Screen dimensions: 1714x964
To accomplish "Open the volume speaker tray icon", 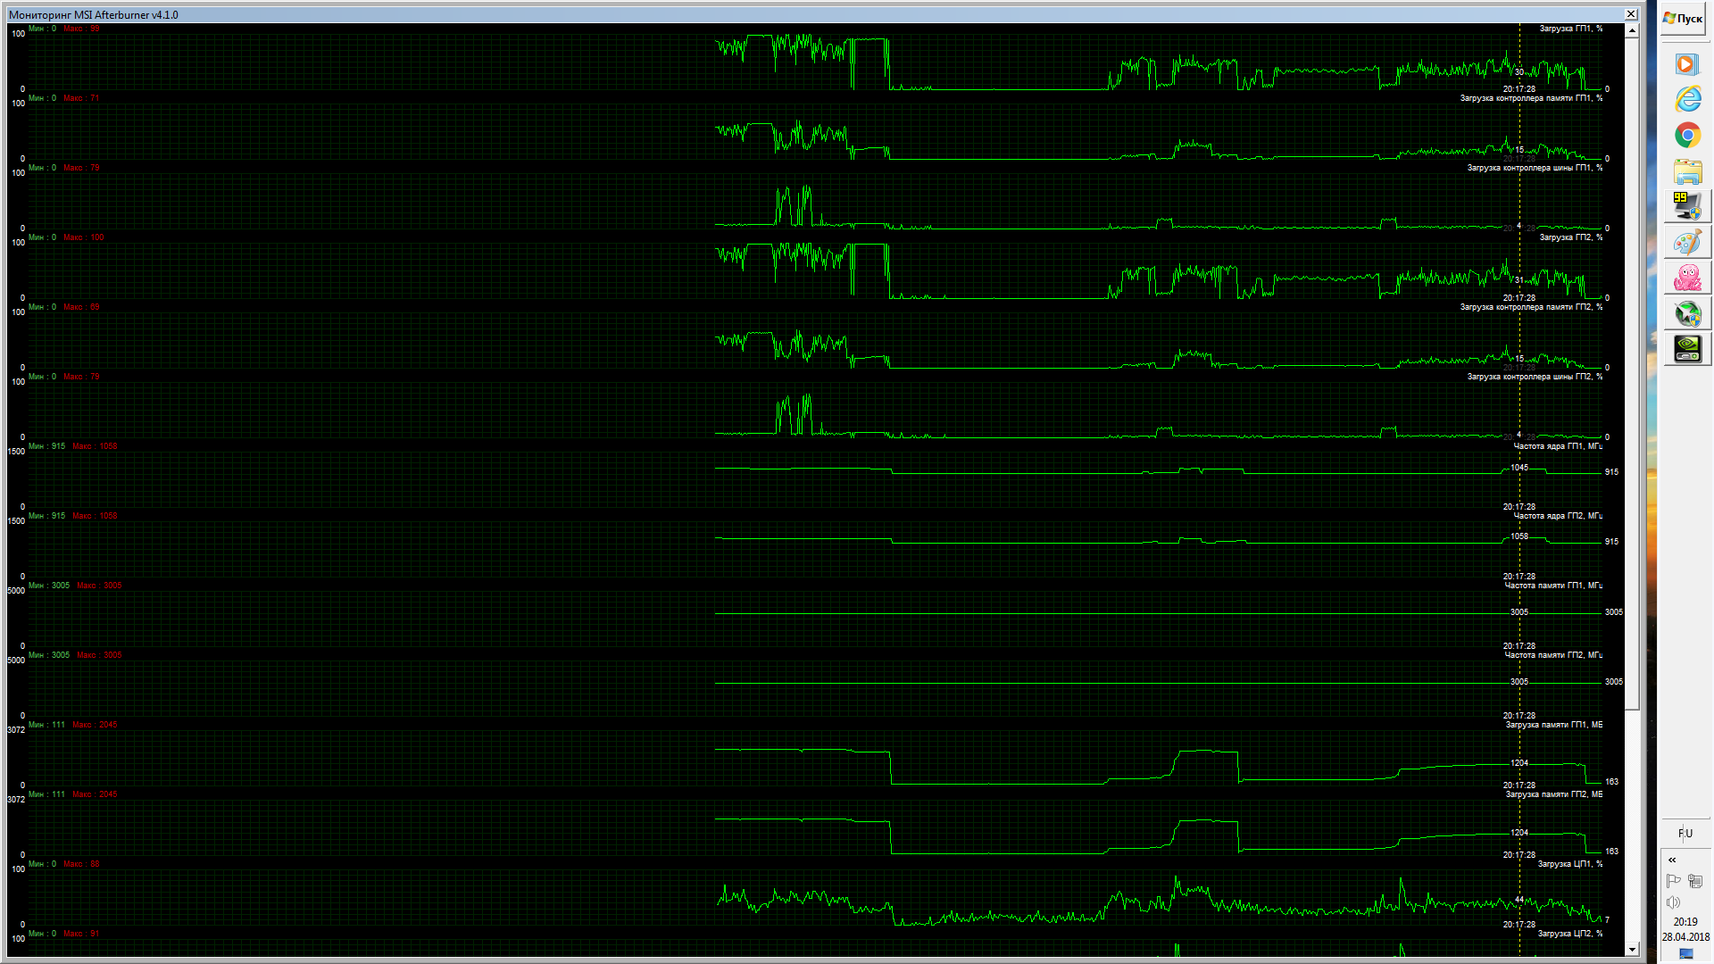I will pos(1674,902).
